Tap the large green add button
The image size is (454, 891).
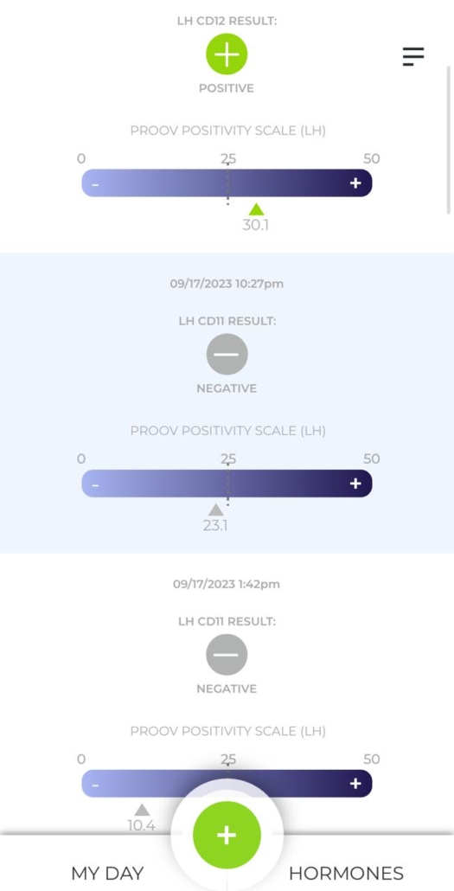point(227,834)
